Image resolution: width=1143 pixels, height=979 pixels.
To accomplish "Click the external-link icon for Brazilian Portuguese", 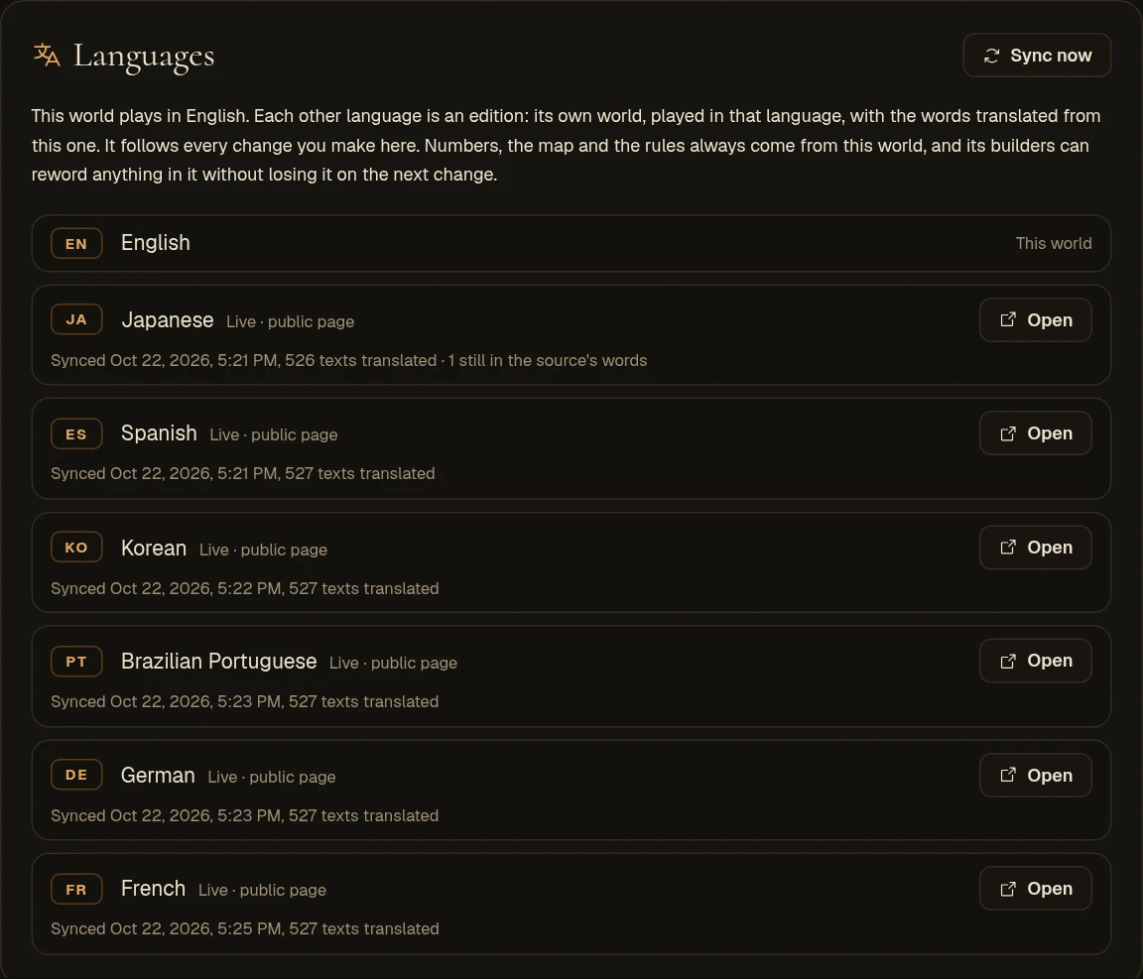I will (1008, 662).
